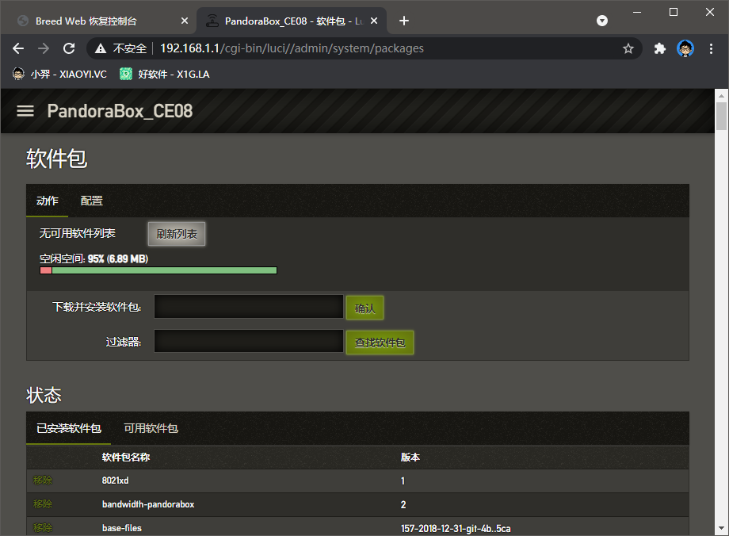Click the browser forward arrow

click(x=44, y=48)
